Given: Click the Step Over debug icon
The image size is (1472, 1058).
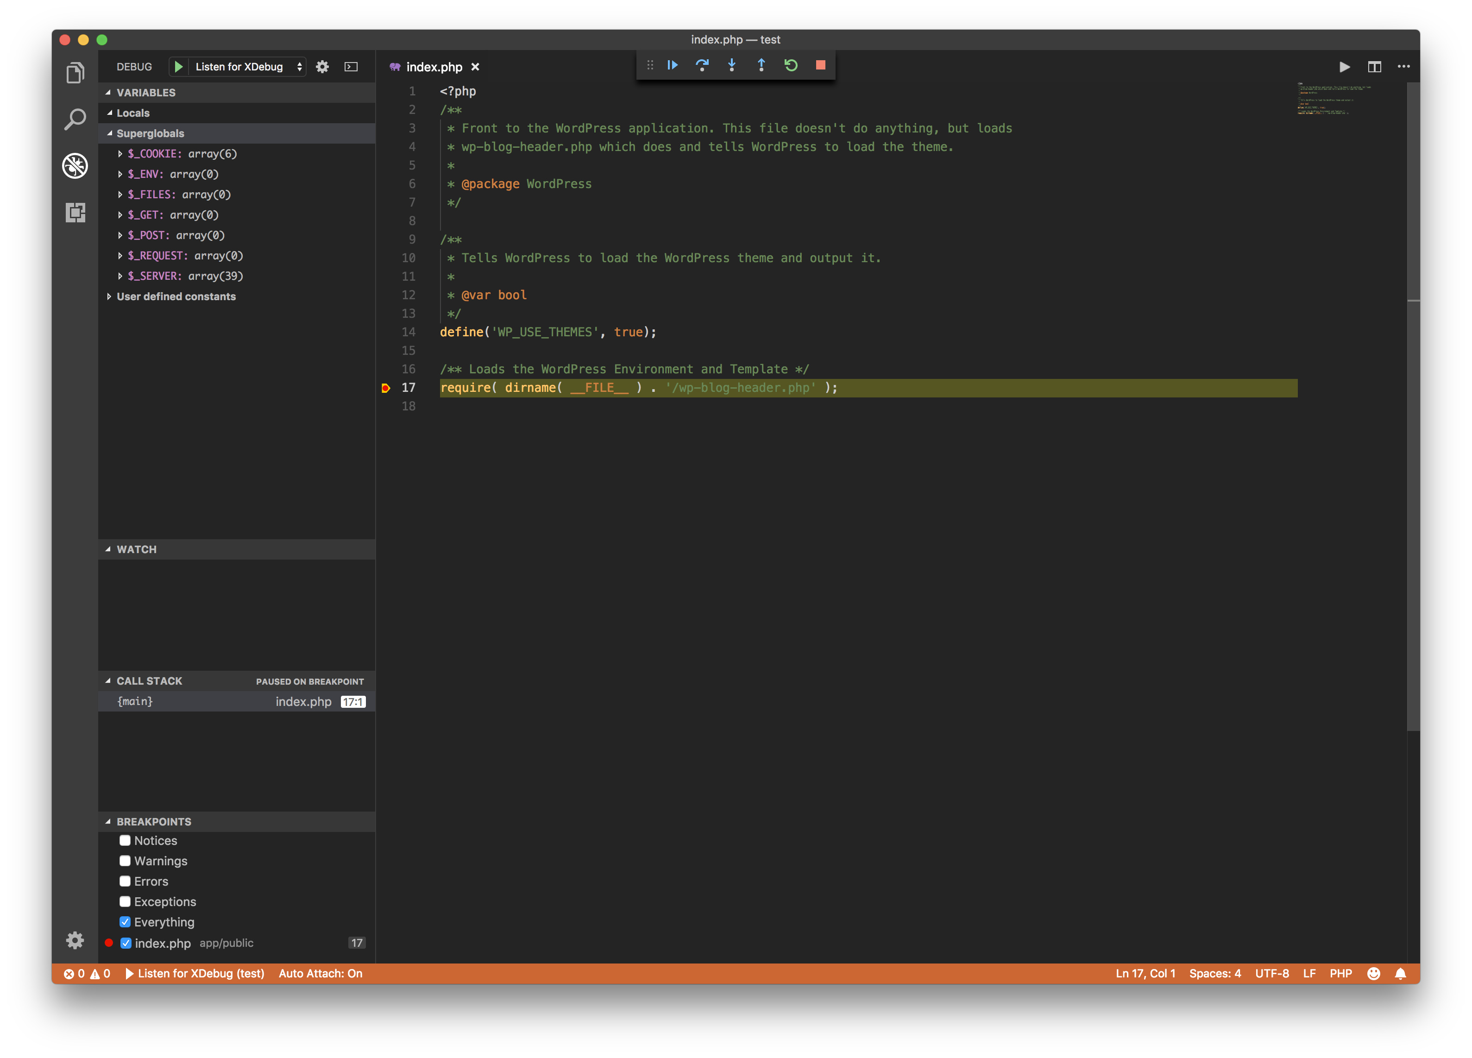Looking at the screenshot, I should [x=702, y=65].
